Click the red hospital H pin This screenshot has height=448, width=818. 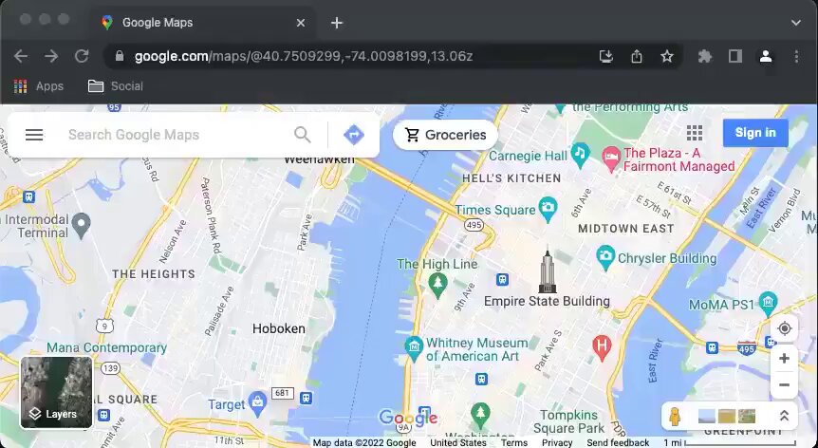click(x=602, y=347)
